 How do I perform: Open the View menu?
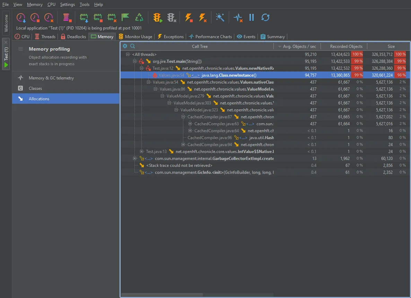point(18,5)
